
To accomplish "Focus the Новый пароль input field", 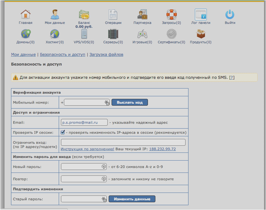I will coord(84,167).
